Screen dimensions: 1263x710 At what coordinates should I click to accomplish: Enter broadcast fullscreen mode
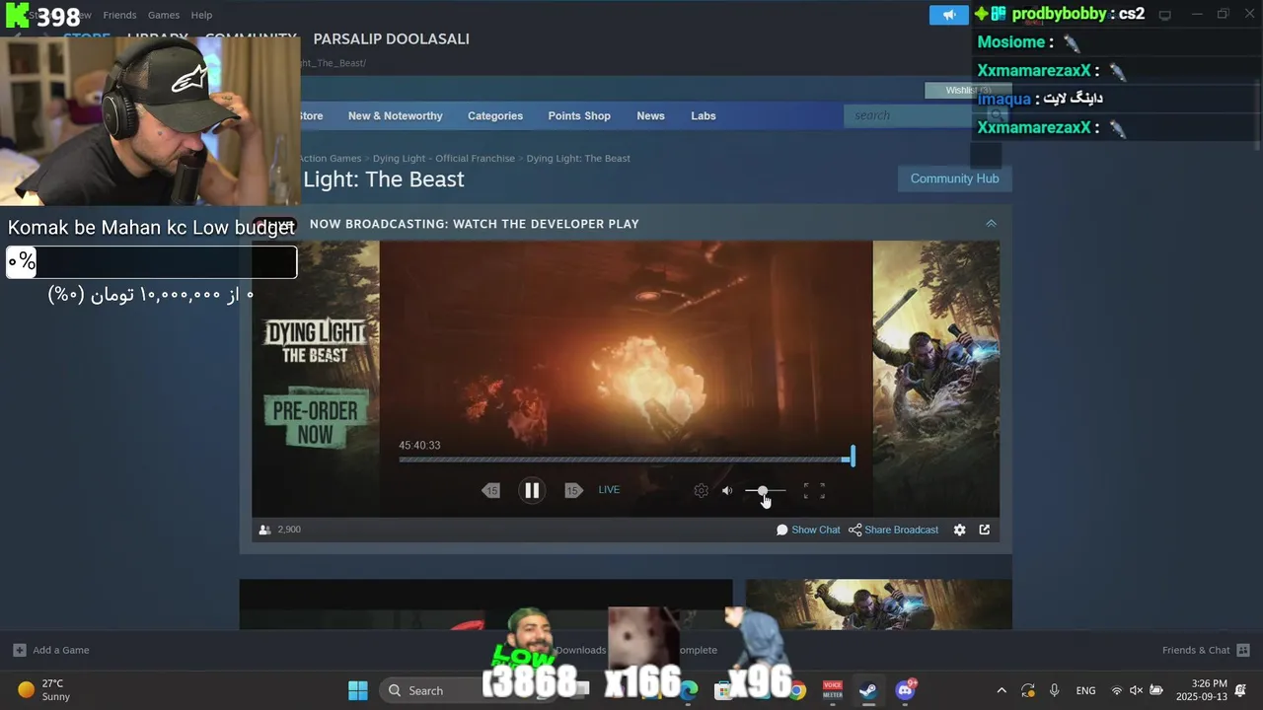(x=814, y=490)
